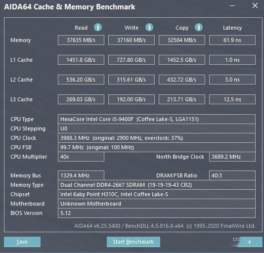This screenshot has height=253, width=264.
Task: Click the BIOS Version value 5.12
Action: 157,213
